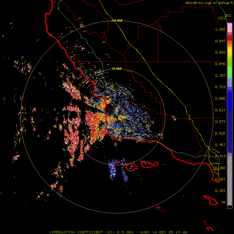Click the 100 NMI range ring label
234x234 pixels.
pyautogui.click(x=117, y=21)
